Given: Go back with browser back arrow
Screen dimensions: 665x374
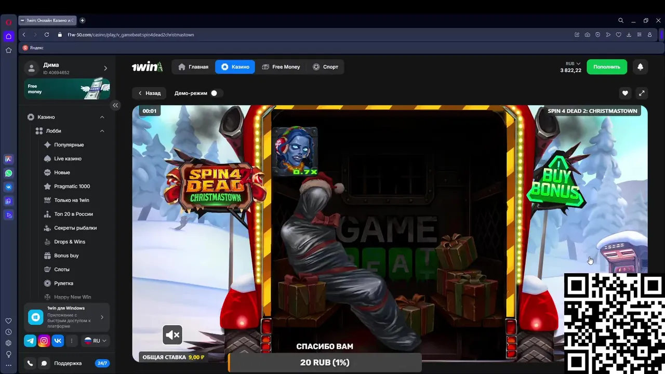Looking at the screenshot, I should point(24,35).
